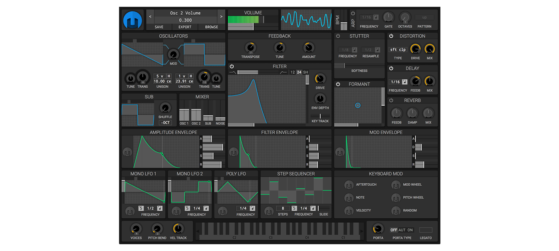Go to the previous preset arrow
Viewport: 559px width, 251px height.
coord(150,17)
